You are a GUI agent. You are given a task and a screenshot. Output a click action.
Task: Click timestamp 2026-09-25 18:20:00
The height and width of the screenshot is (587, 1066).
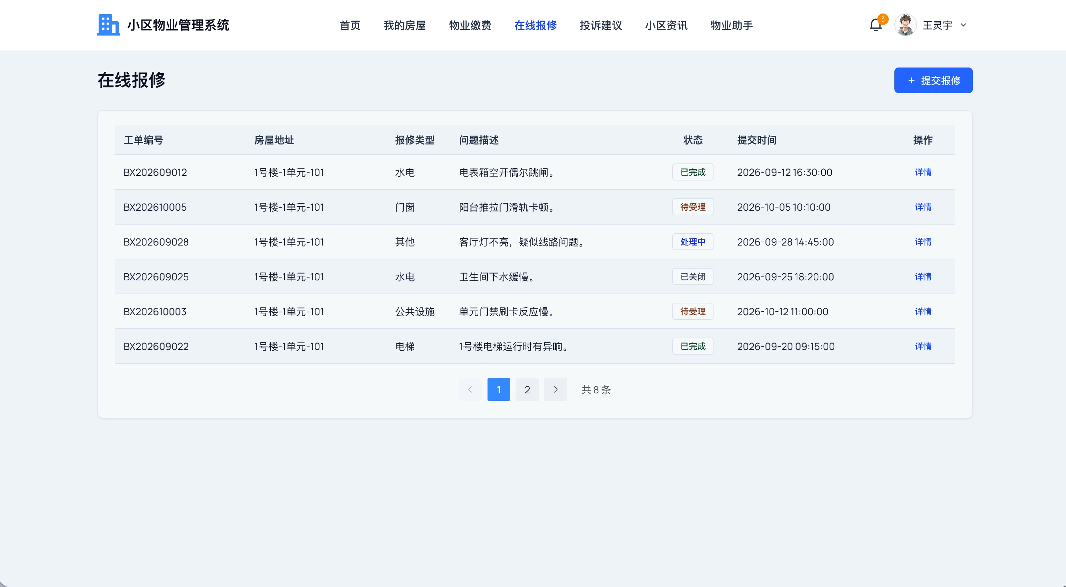coord(785,276)
